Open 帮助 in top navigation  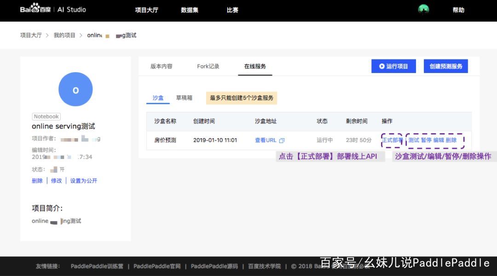458,10
